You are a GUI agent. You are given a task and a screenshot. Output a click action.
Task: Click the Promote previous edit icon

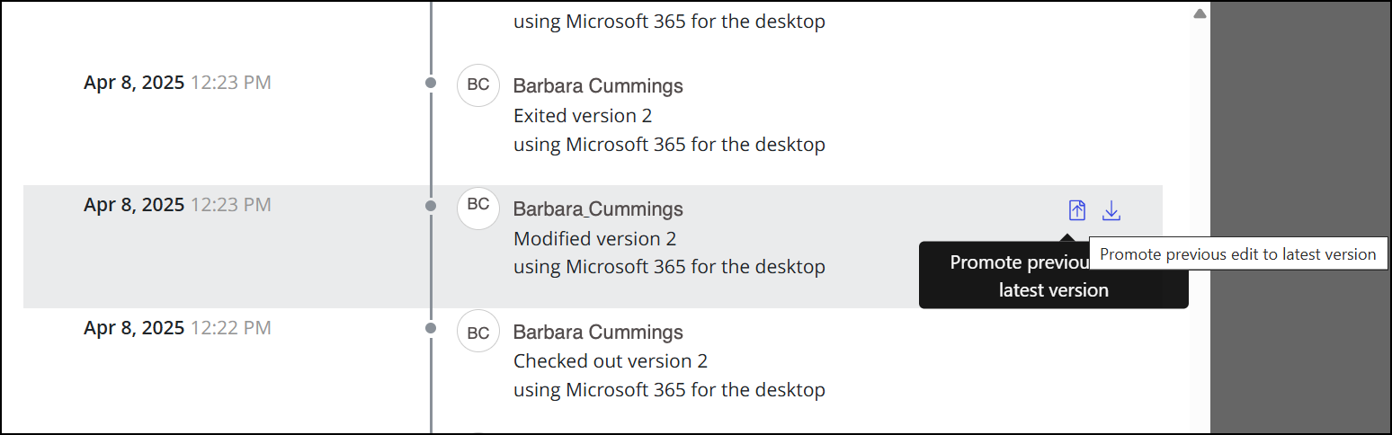(1077, 210)
